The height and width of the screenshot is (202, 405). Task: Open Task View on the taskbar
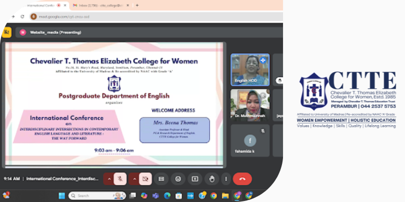coord(133,195)
